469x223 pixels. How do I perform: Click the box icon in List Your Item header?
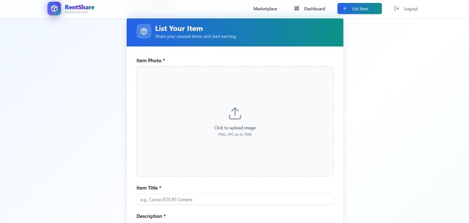144,31
